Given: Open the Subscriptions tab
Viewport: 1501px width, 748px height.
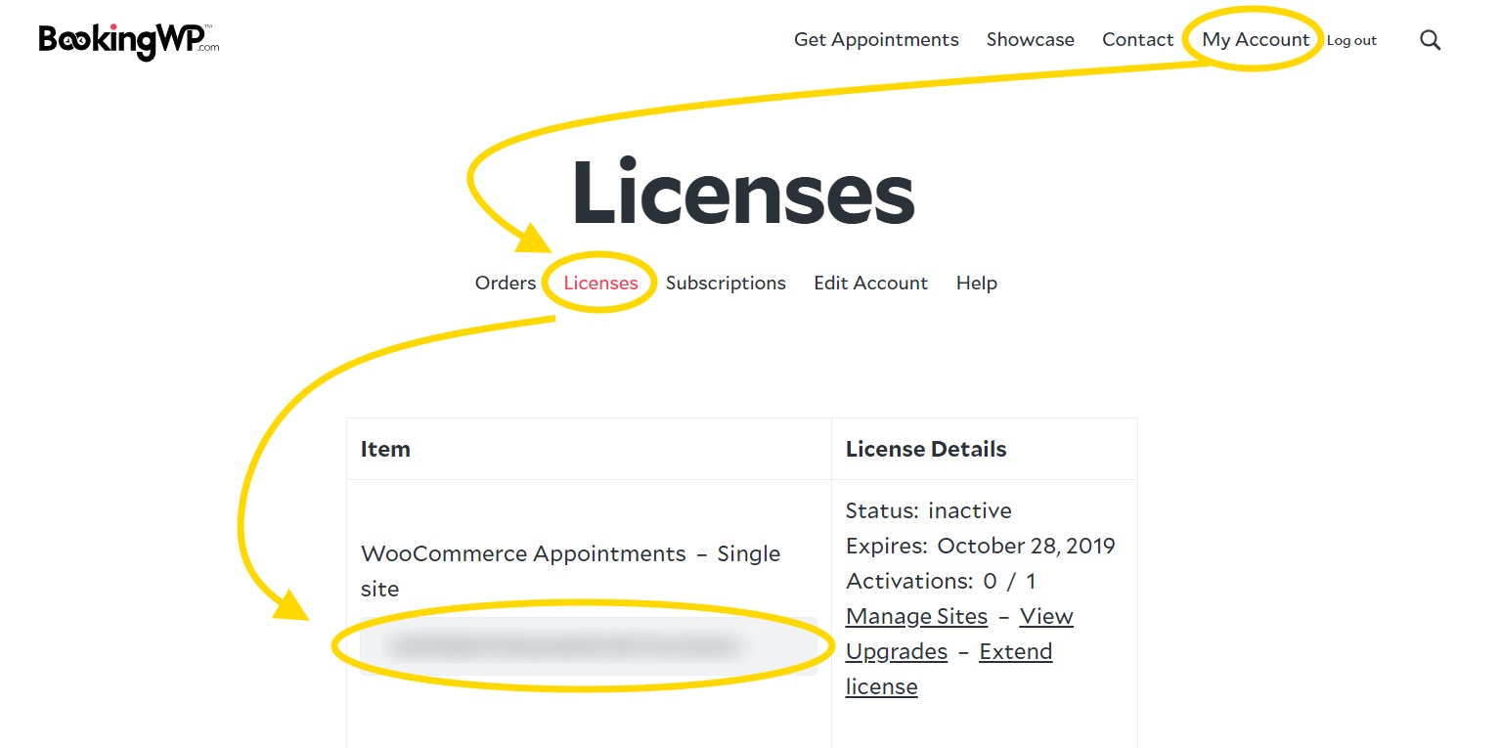Looking at the screenshot, I should 726,283.
